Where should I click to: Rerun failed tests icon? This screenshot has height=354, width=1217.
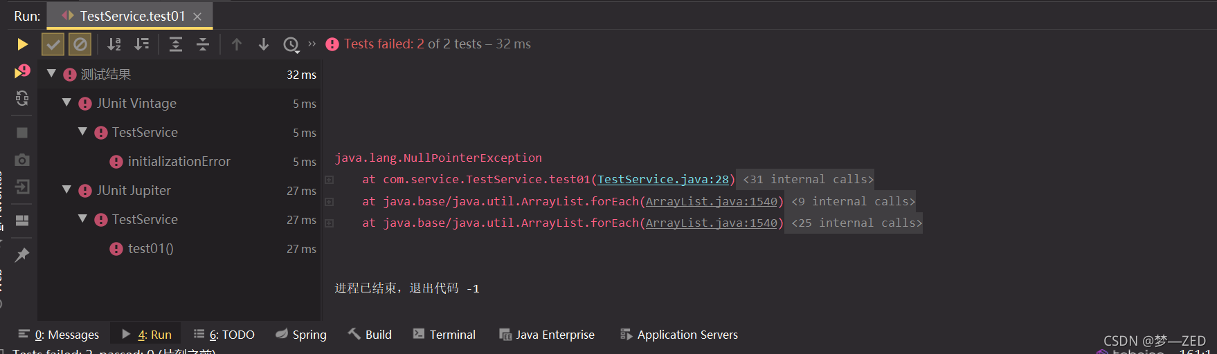(22, 71)
